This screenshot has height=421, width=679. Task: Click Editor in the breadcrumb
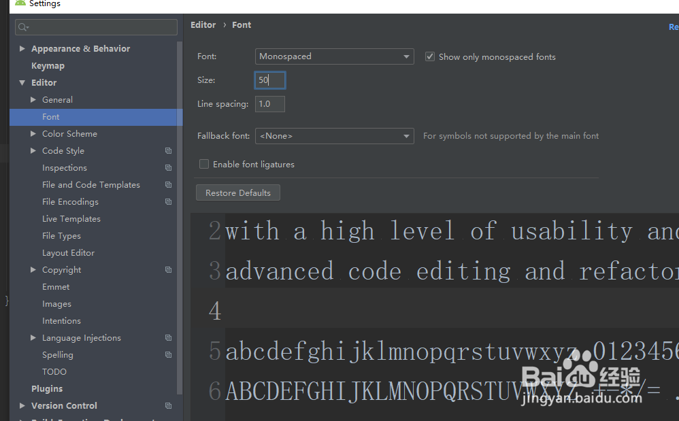click(203, 25)
